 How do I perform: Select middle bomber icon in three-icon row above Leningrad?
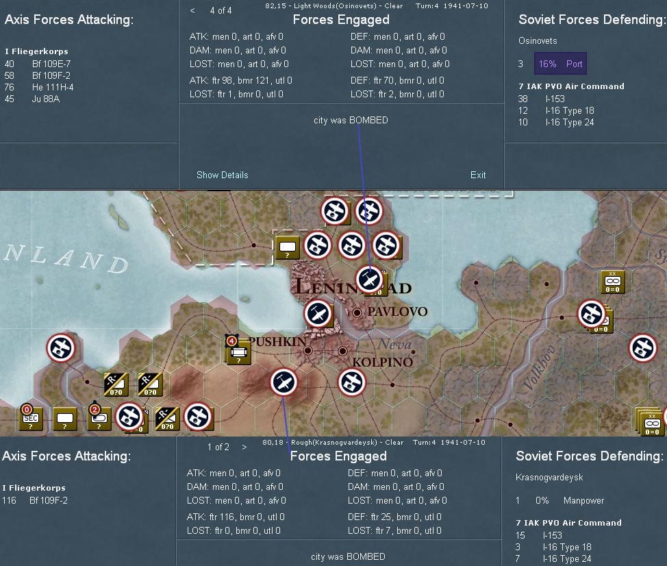(352, 245)
